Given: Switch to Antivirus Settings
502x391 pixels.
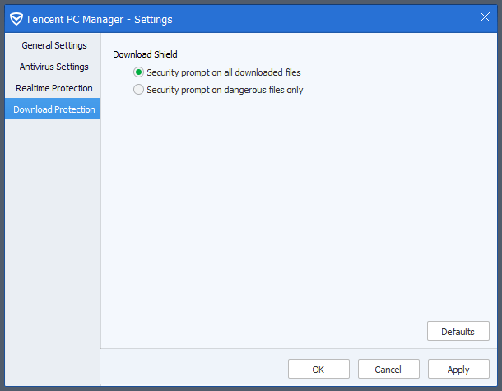Looking at the screenshot, I should click(x=53, y=67).
